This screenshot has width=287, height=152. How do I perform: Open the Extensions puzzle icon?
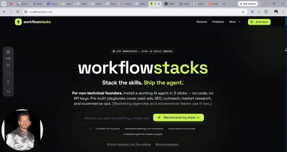click(x=266, y=12)
